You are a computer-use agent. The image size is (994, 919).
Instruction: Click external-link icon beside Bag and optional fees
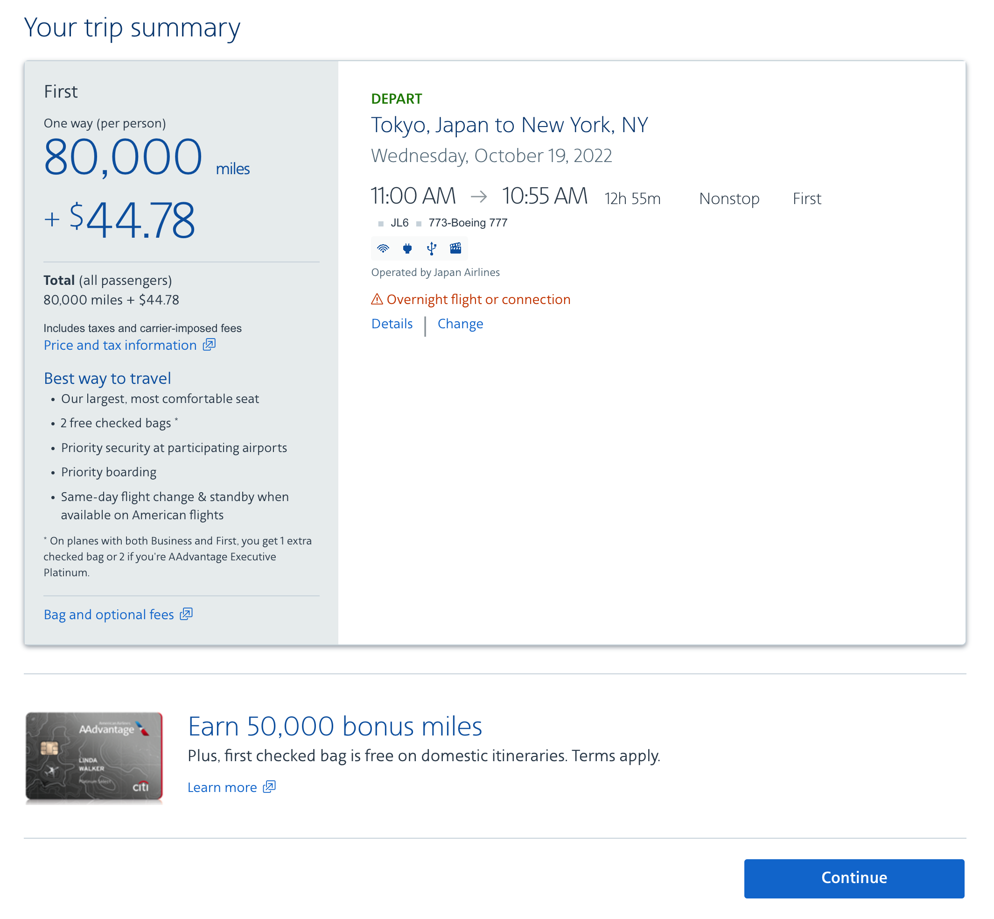point(186,614)
